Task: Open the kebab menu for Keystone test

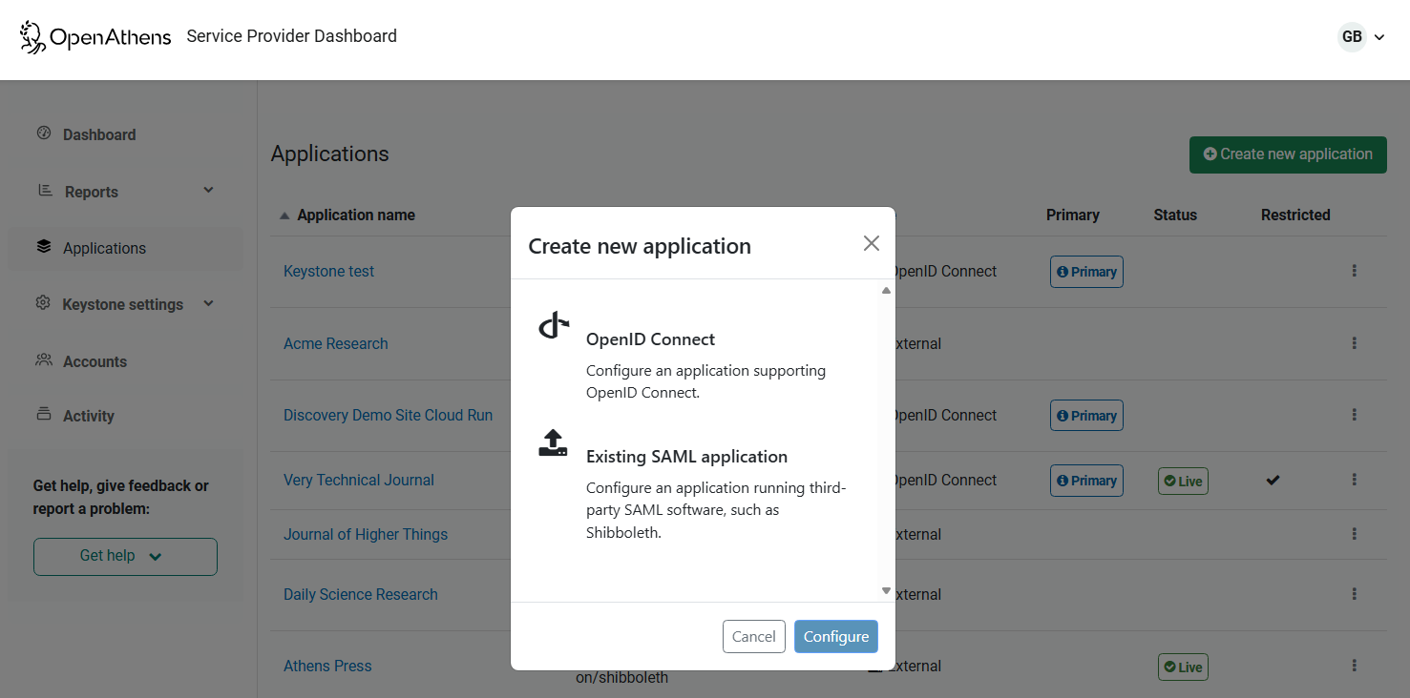Action: point(1354,271)
